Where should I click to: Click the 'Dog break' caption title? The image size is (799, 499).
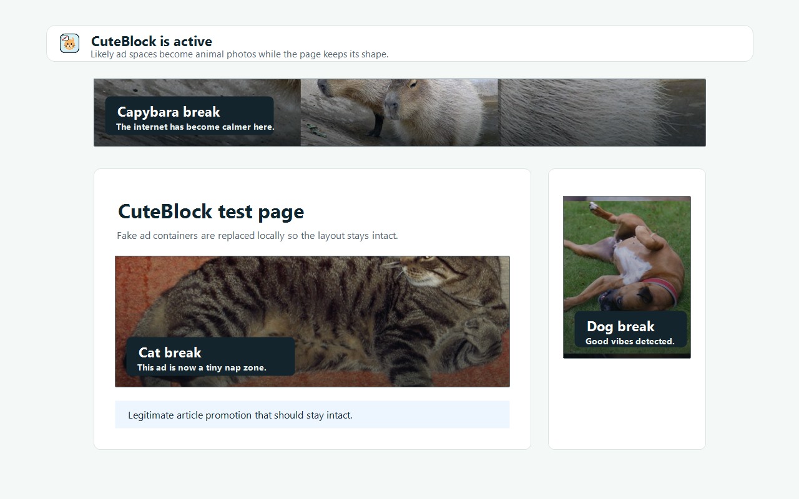point(620,326)
